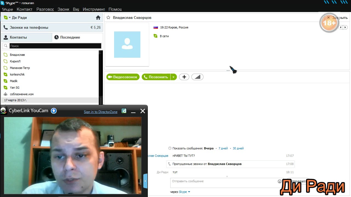351x197 pixels.
Task: Click the YouCam upgrade arrow icon
Action: (54, 111)
